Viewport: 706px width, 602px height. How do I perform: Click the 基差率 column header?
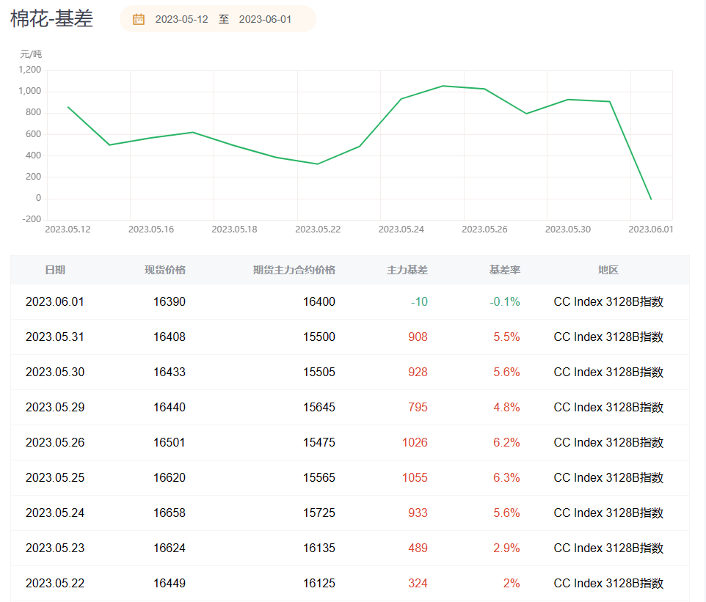[x=504, y=270]
